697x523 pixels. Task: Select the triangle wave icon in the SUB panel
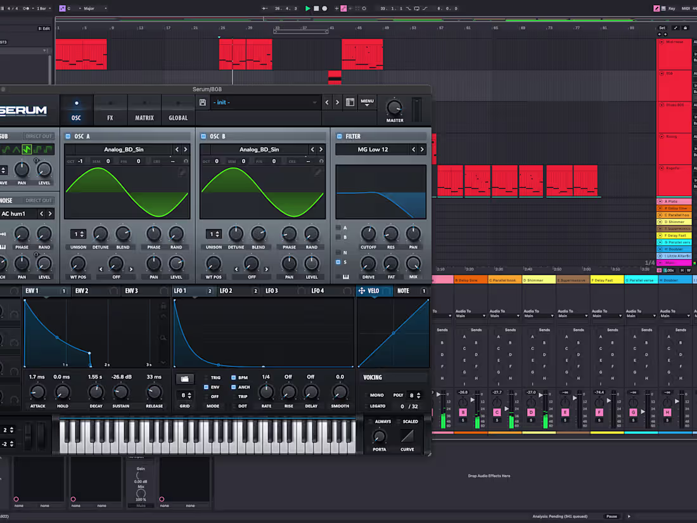(16, 150)
